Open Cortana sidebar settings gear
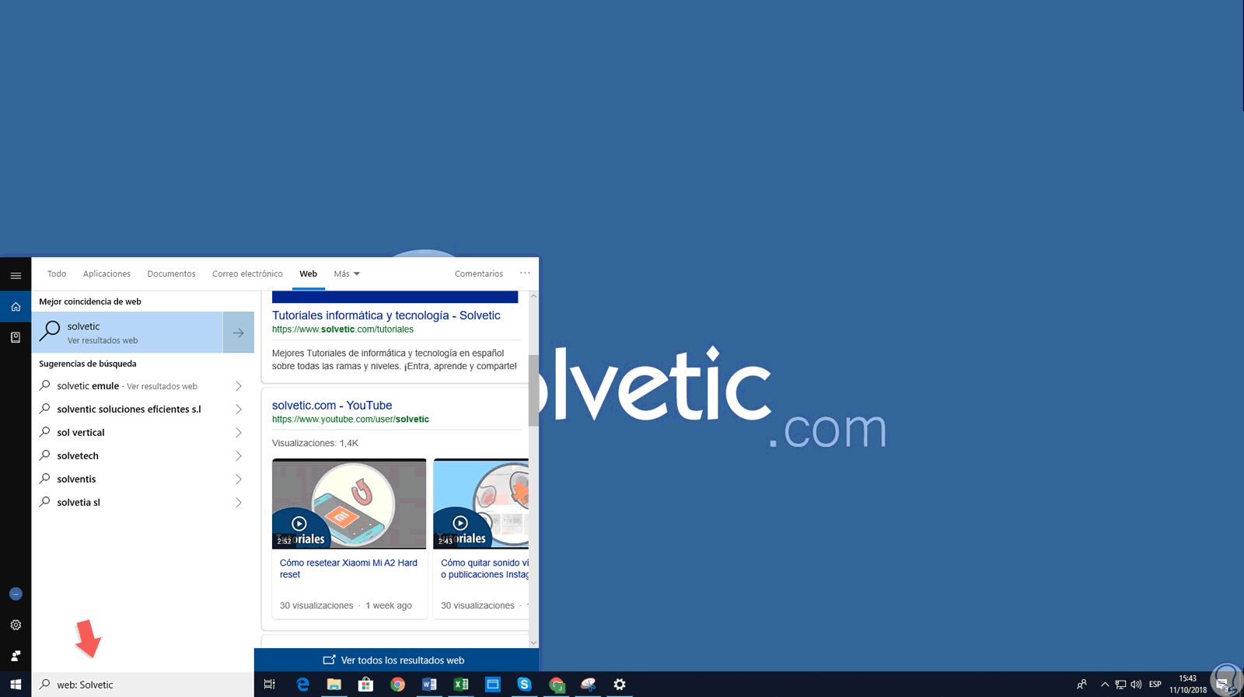 coord(16,625)
